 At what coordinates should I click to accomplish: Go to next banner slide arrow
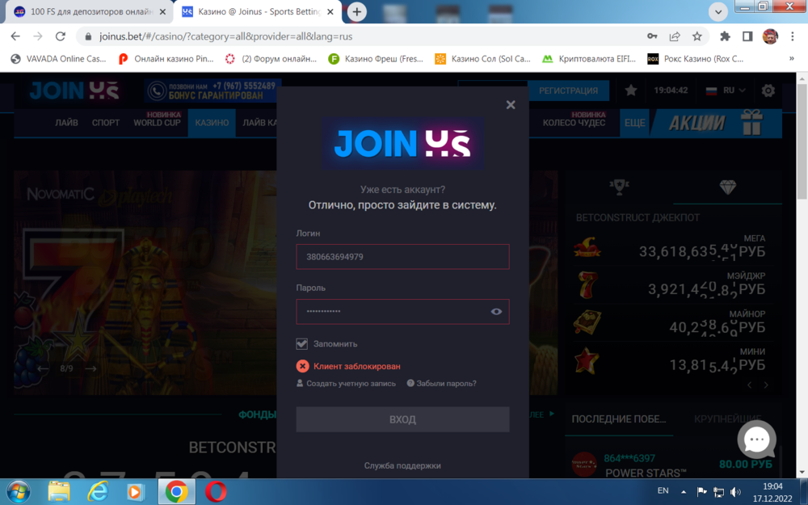(90, 368)
